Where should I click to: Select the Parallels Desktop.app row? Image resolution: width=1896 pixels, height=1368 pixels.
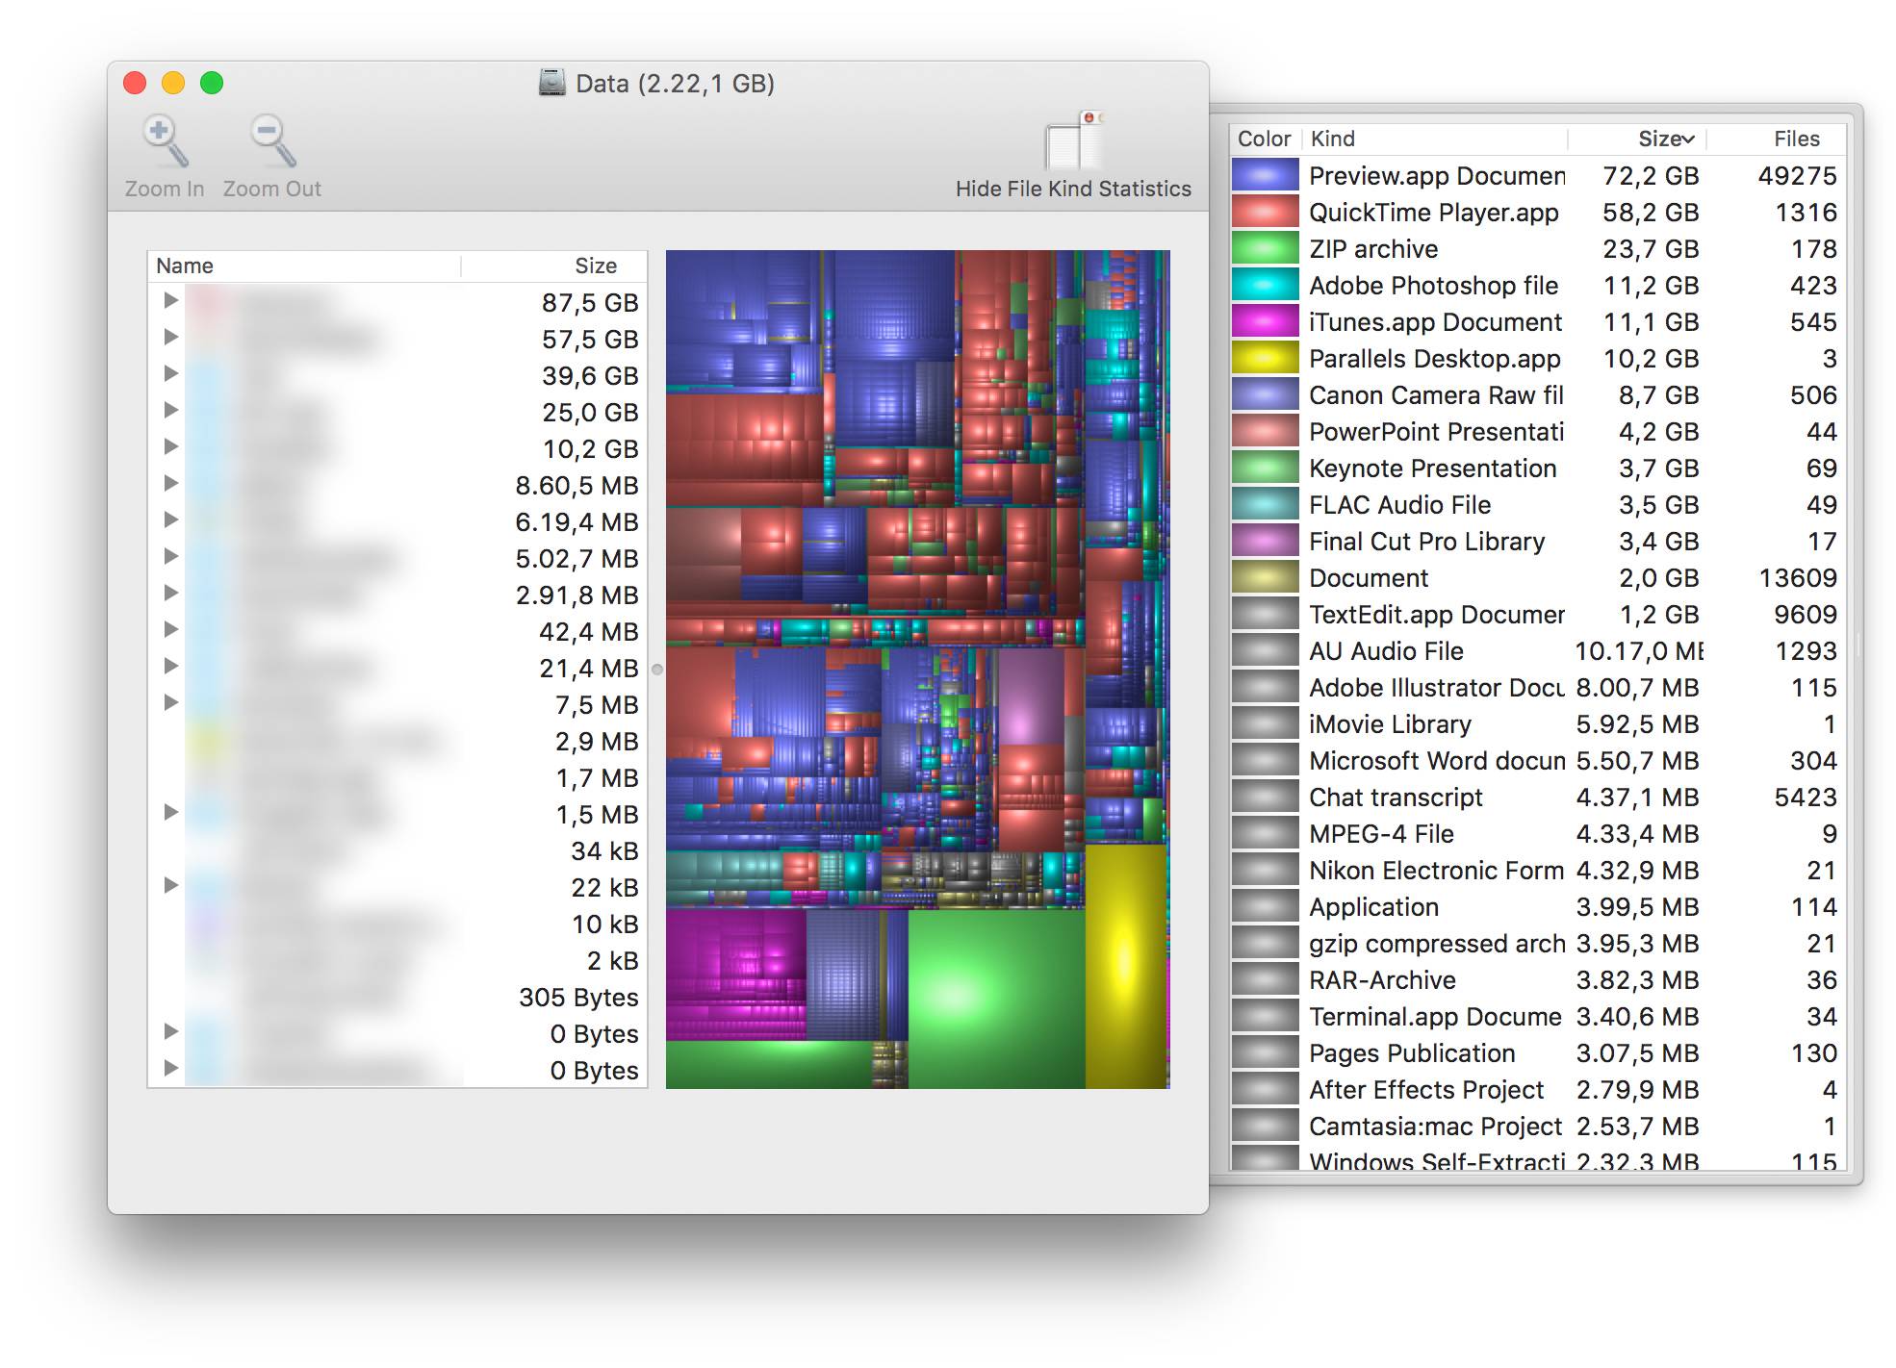tap(1538, 358)
